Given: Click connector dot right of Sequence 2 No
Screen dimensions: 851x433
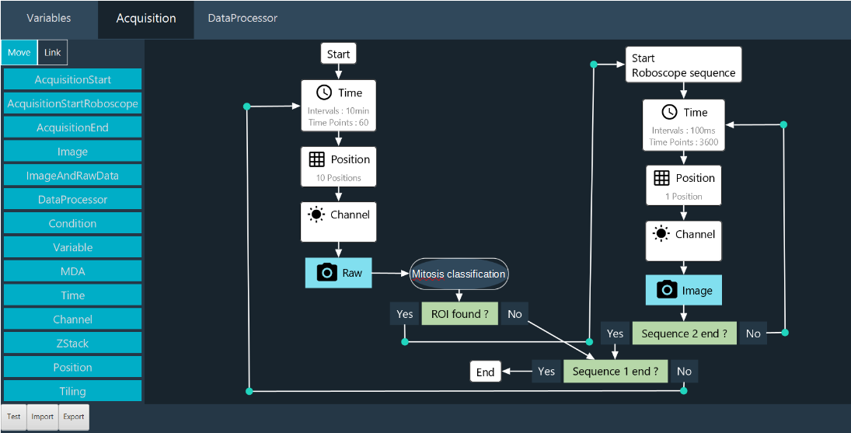Looking at the screenshot, I should pyautogui.click(x=785, y=333).
